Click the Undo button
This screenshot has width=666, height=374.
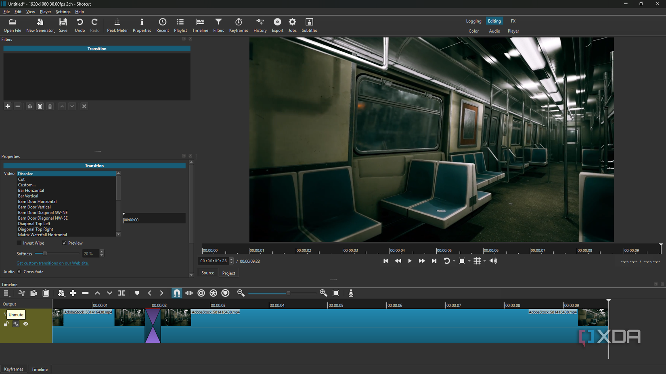(x=80, y=25)
